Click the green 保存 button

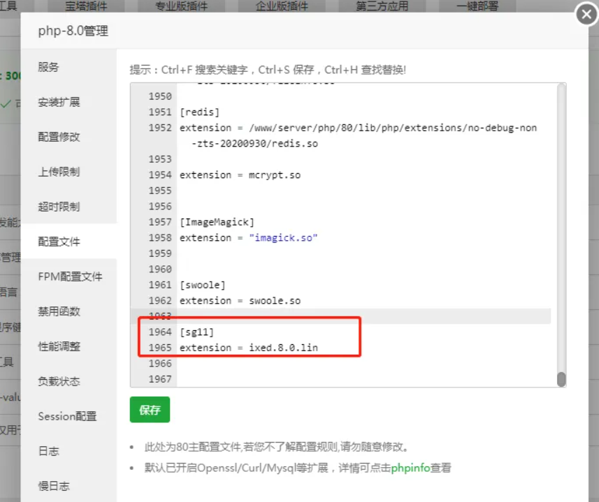tap(150, 410)
